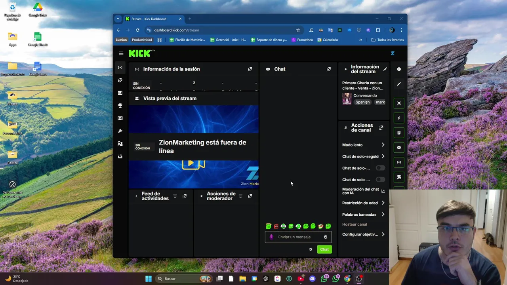Open chat settings gear icon

[x=311, y=249]
